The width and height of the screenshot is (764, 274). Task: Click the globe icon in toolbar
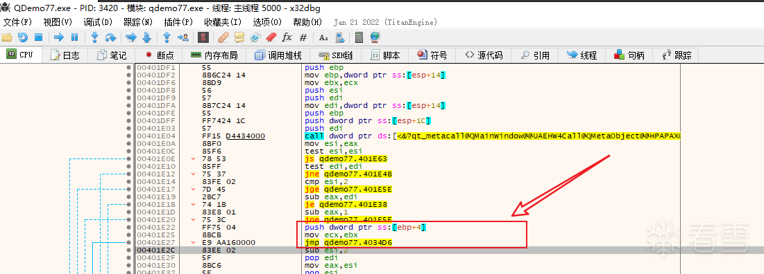coord(375,37)
